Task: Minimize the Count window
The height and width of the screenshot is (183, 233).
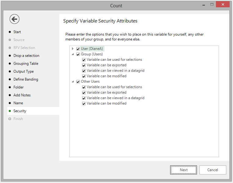Action: coord(204,5)
